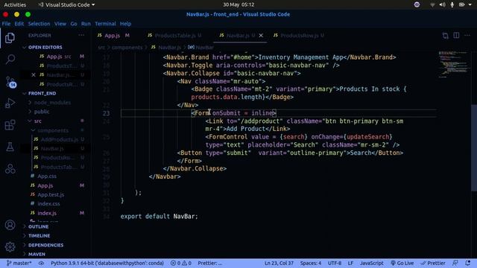The height and width of the screenshot is (268, 477).
Task: Open the 30 May 05:12 clock menu
Action: (238, 4)
